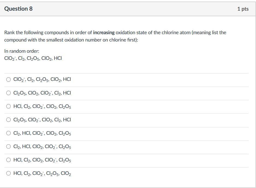Click the In random order compound list
The image size is (256, 188).
tap(32, 58)
